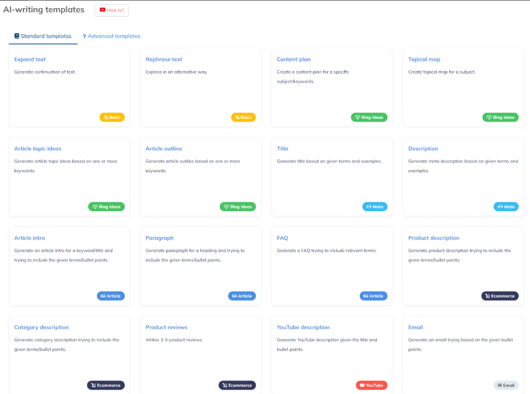Viewport: 530px width, 394px height.
Task: Click the Article badge on Paragraph card
Action: (242, 296)
